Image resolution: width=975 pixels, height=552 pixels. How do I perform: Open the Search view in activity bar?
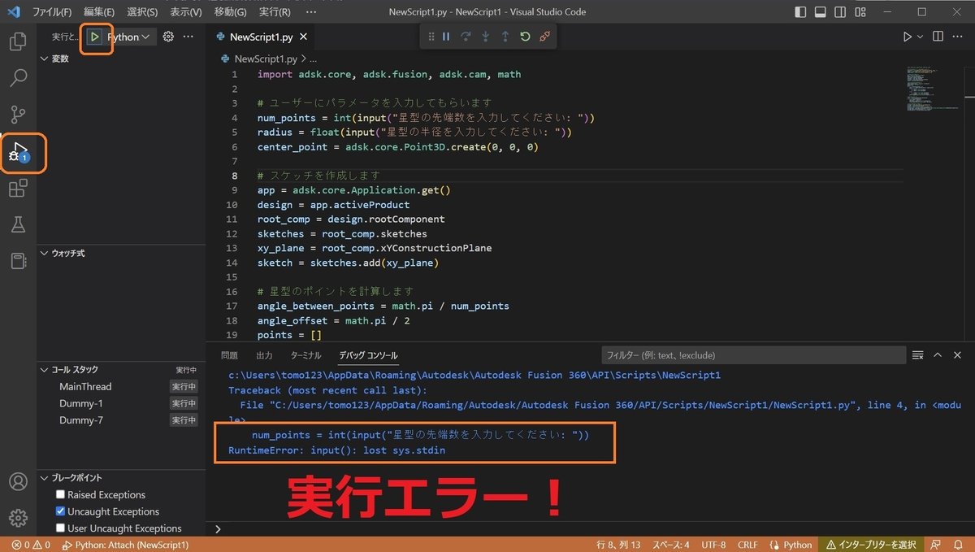(x=18, y=78)
